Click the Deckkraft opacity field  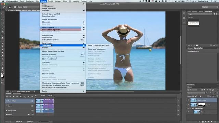(x=214, y=93)
